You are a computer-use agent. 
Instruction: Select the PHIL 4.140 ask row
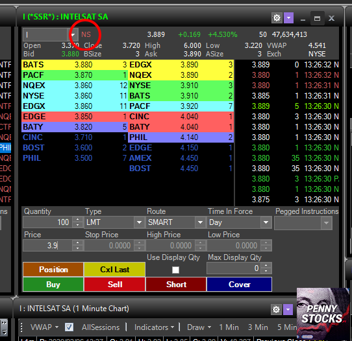(181, 137)
